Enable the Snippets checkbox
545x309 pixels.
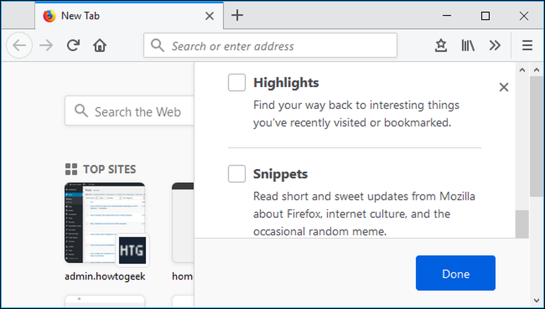coord(237,173)
